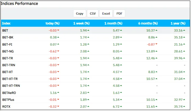Sort by 1 month (%) column

[113, 23]
